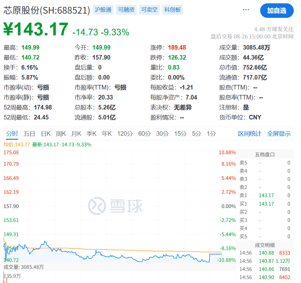Show the 30分 chart
The width and height of the screenshot is (301, 283).
pos(162,134)
